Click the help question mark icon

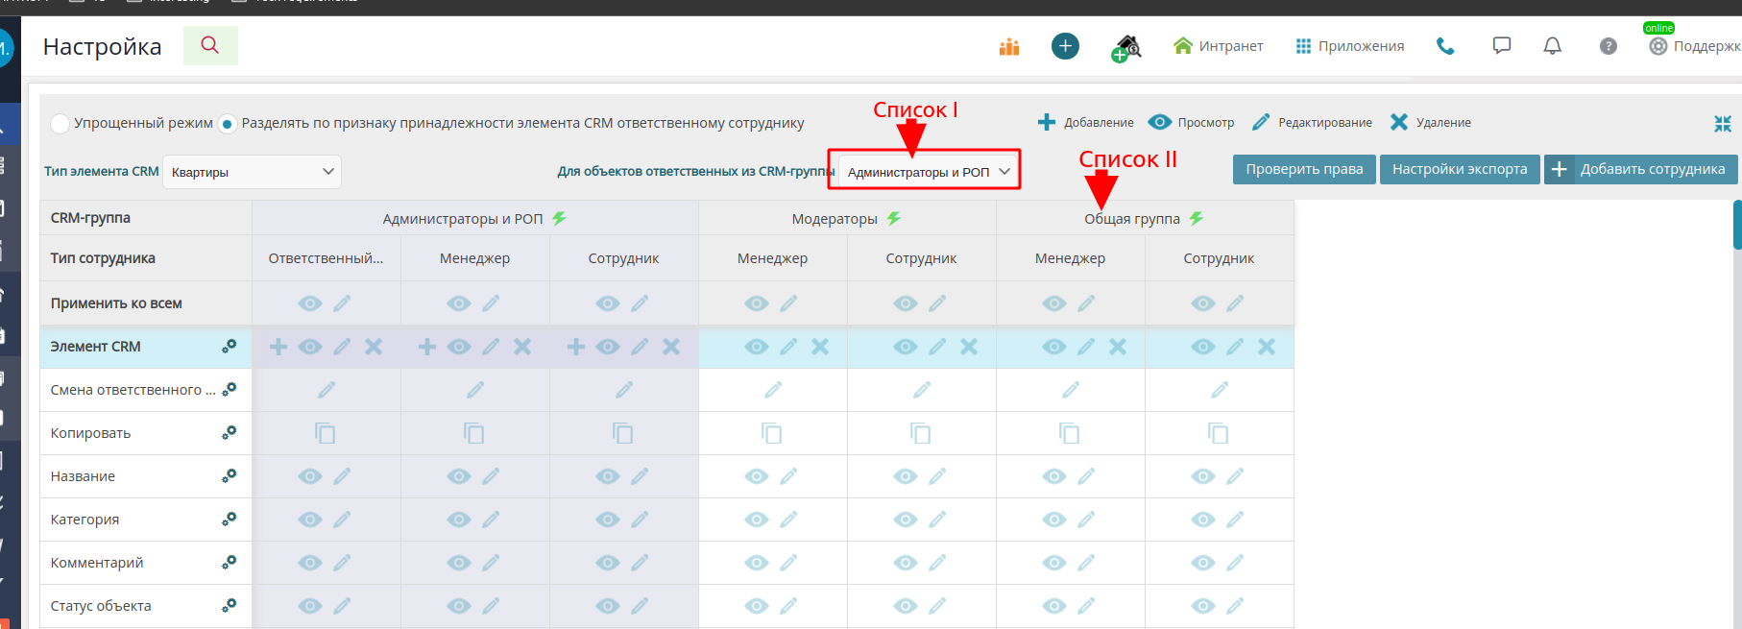point(1609,46)
